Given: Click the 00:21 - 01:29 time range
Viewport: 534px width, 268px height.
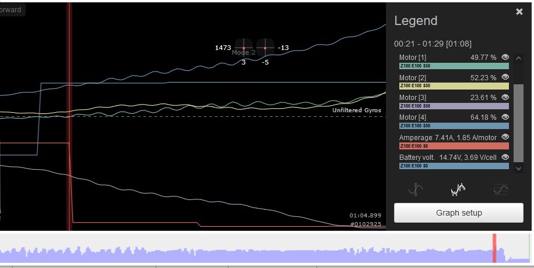Looking at the screenshot, I should coord(433,44).
